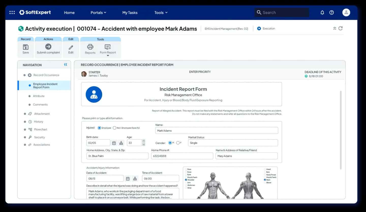This screenshot has width=366, height=212.
Task: Click the Name input field
Action: click(x=217, y=131)
